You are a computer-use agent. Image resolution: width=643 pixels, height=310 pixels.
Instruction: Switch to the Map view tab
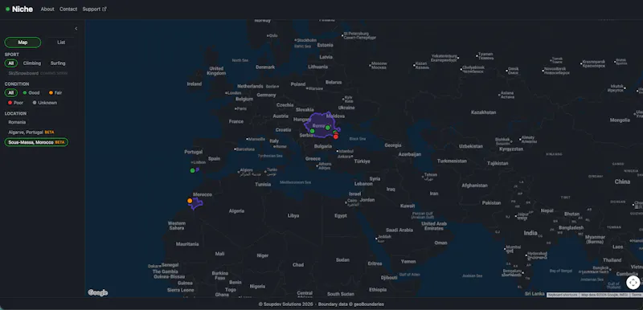23,43
